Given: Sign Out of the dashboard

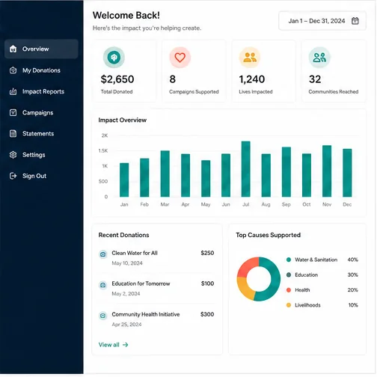Looking at the screenshot, I should point(41,176).
